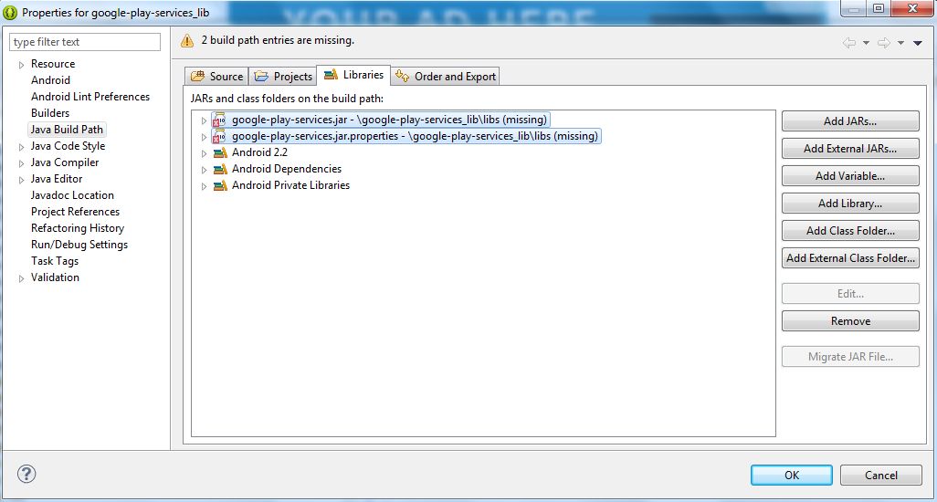Viewport: 937px width, 502px height.
Task: Select Task Tags
Action: click(55, 261)
